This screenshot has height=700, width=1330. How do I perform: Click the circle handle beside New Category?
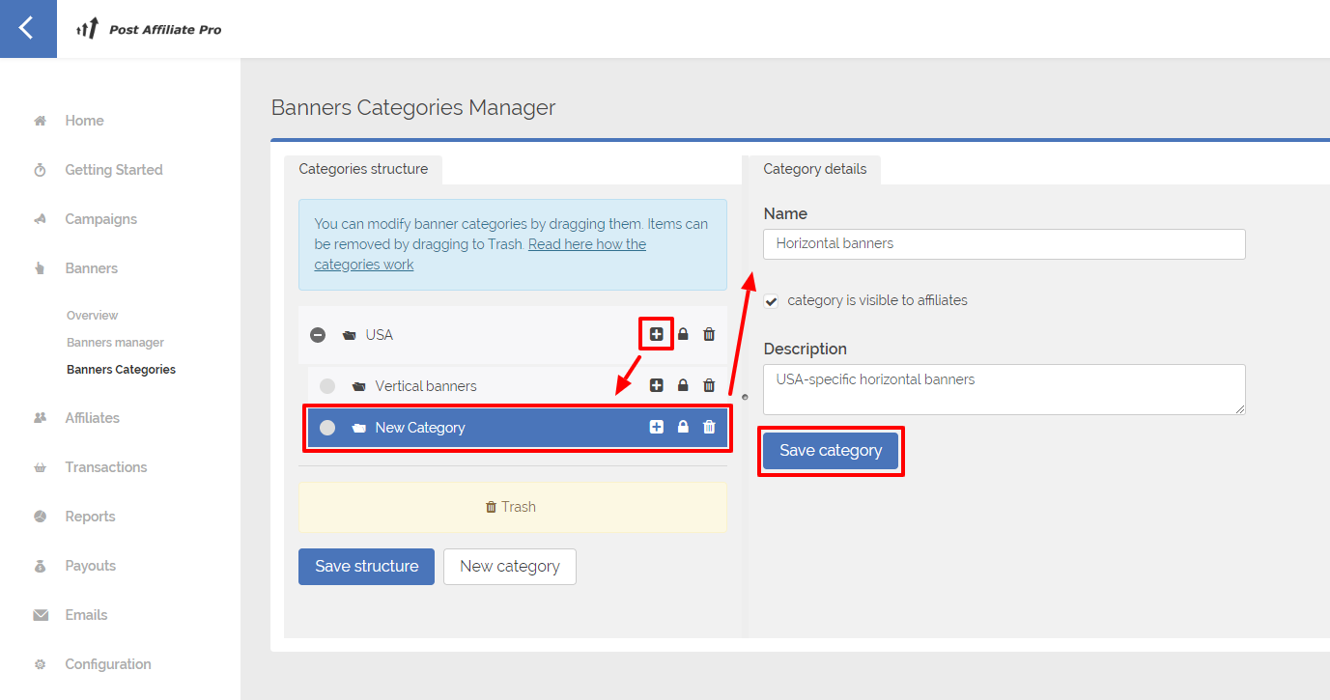click(327, 428)
